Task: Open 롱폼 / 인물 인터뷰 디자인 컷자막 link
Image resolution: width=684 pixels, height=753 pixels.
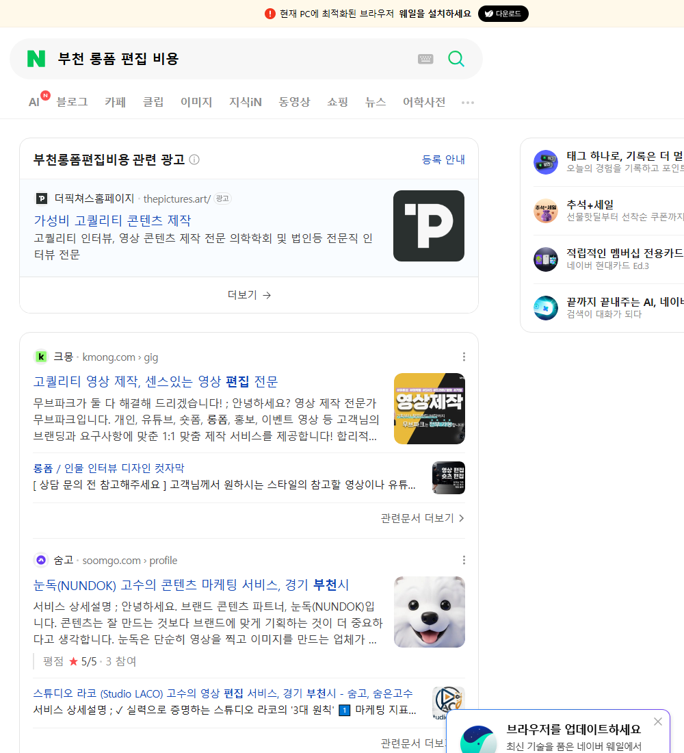Action: pos(109,468)
